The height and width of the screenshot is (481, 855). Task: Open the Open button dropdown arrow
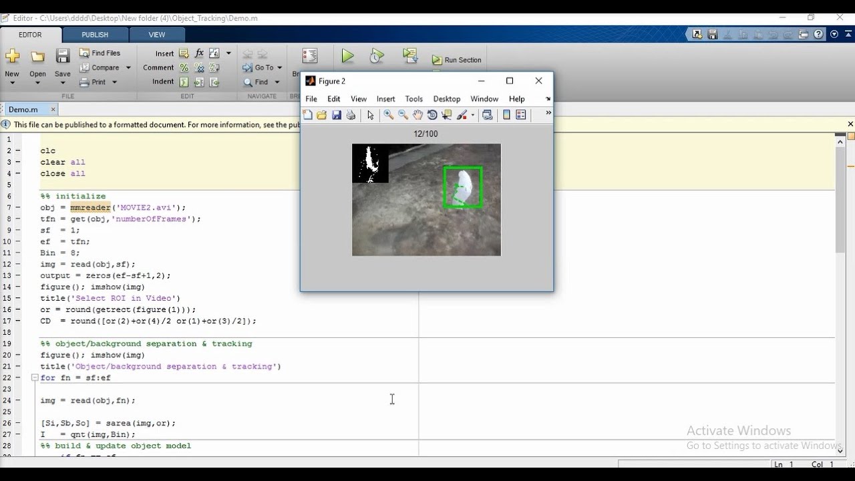pyautogui.click(x=37, y=83)
